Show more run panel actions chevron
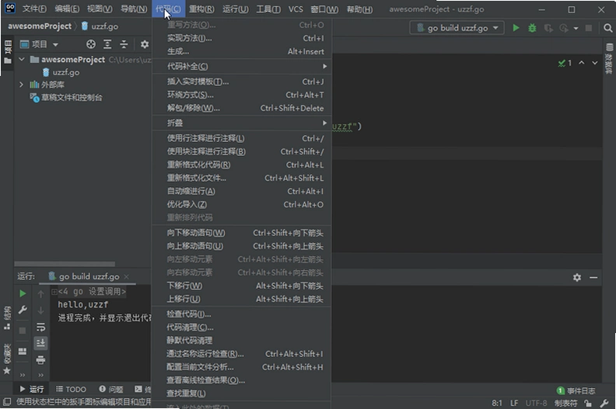The image size is (616, 409). click(x=23, y=375)
